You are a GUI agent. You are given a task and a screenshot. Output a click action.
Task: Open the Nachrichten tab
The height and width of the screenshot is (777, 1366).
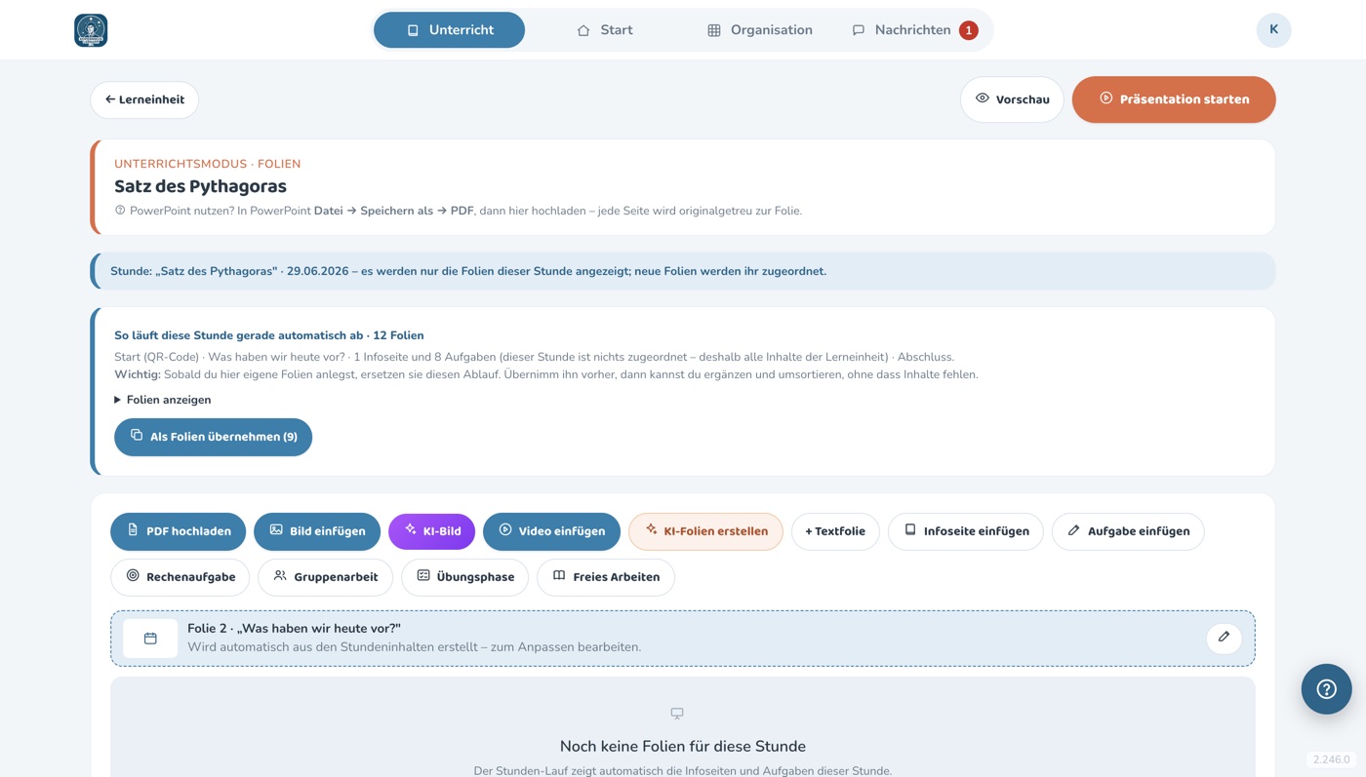tap(914, 30)
